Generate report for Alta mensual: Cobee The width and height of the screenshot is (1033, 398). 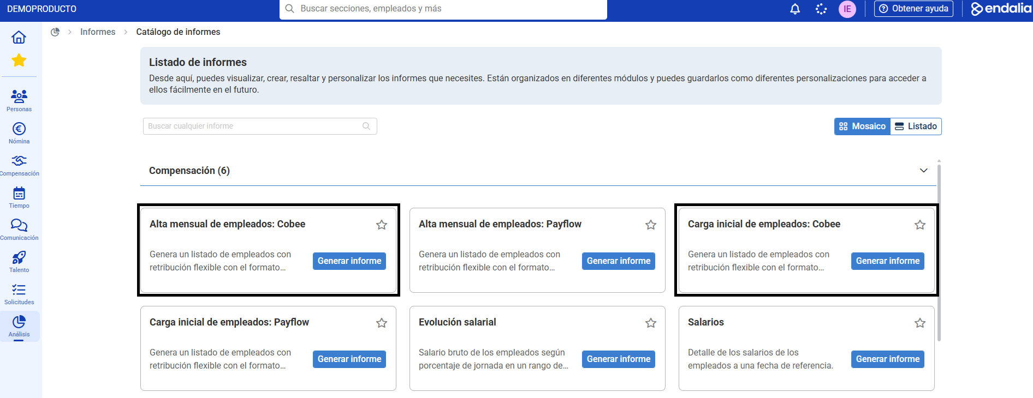pyautogui.click(x=349, y=261)
